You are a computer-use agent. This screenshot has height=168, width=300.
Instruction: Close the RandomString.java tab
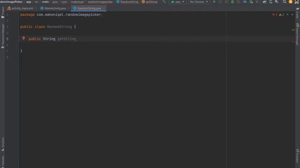104,8
